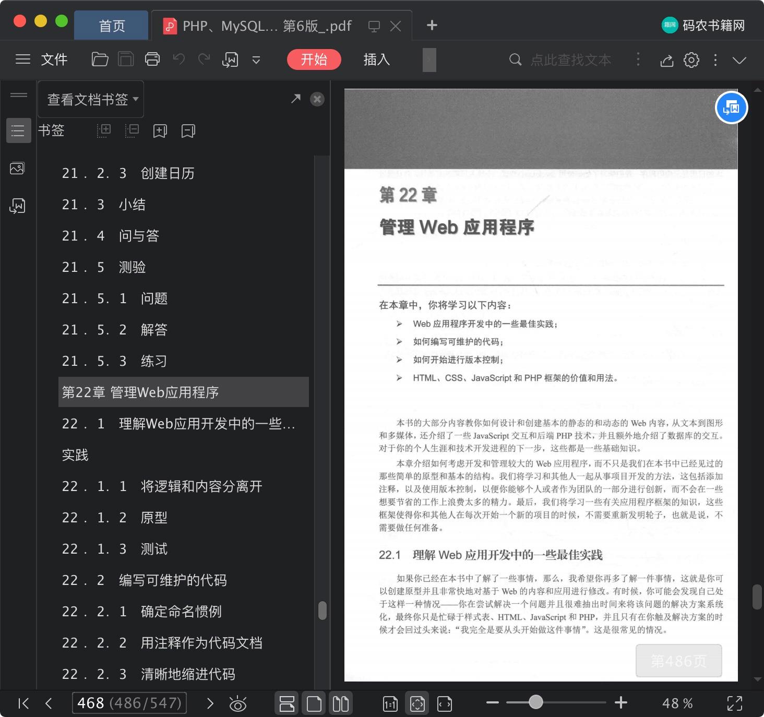The image size is (764, 717).
Task: Click the delete bookmark icon
Action: click(188, 131)
